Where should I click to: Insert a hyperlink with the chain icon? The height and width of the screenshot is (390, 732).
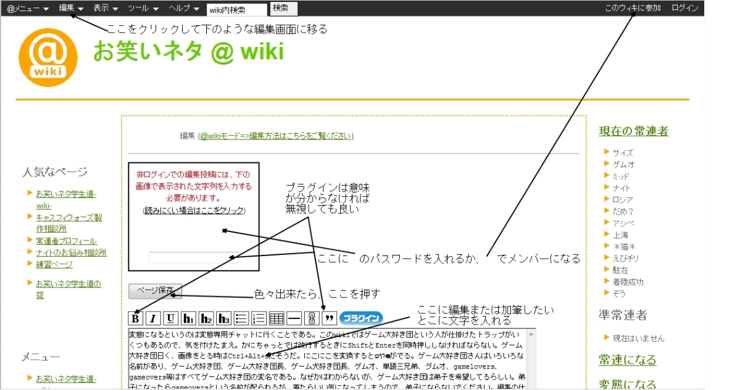point(312,318)
